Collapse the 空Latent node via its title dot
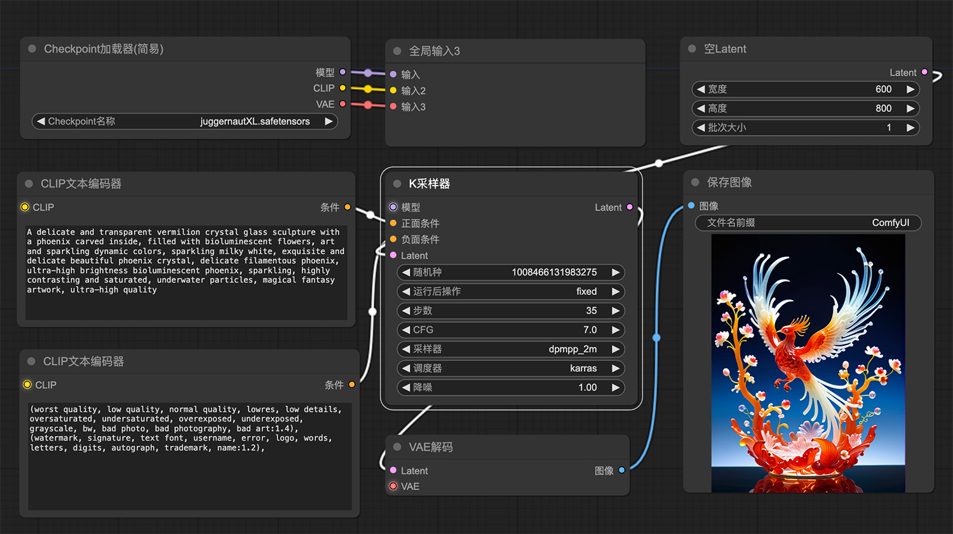 click(x=692, y=49)
